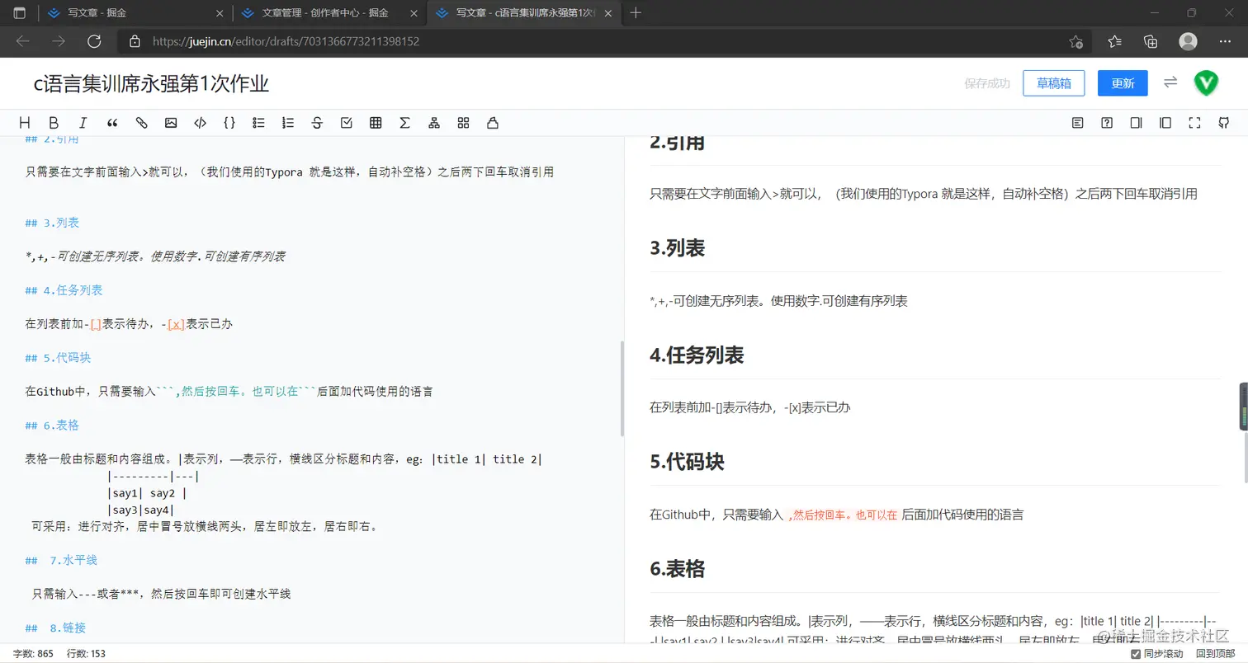Switch to preview-only layout
This screenshot has width=1248, height=663.
coord(1165,123)
